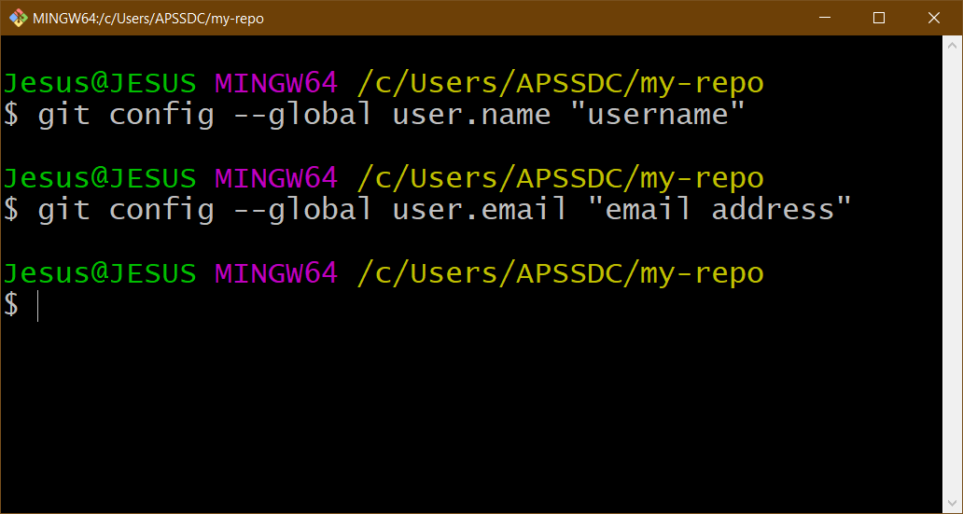Click the word config in the second command
This screenshot has height=514, width=963.
(161, 209)
